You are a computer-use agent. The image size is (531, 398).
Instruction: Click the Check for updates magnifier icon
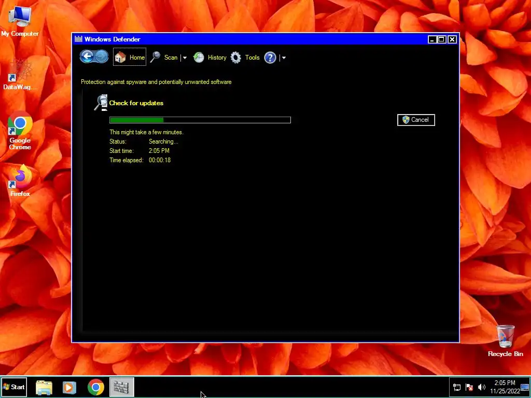click(x=101, y=103)
